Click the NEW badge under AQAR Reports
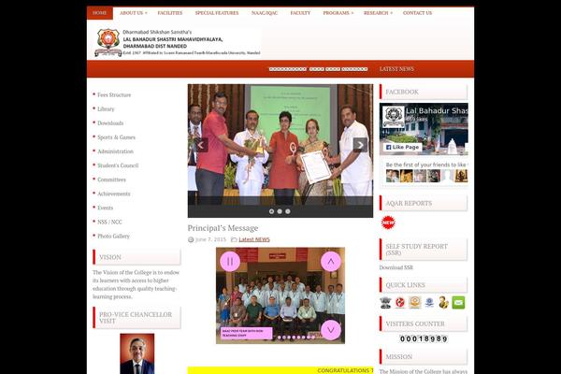 tap(388, 223)
